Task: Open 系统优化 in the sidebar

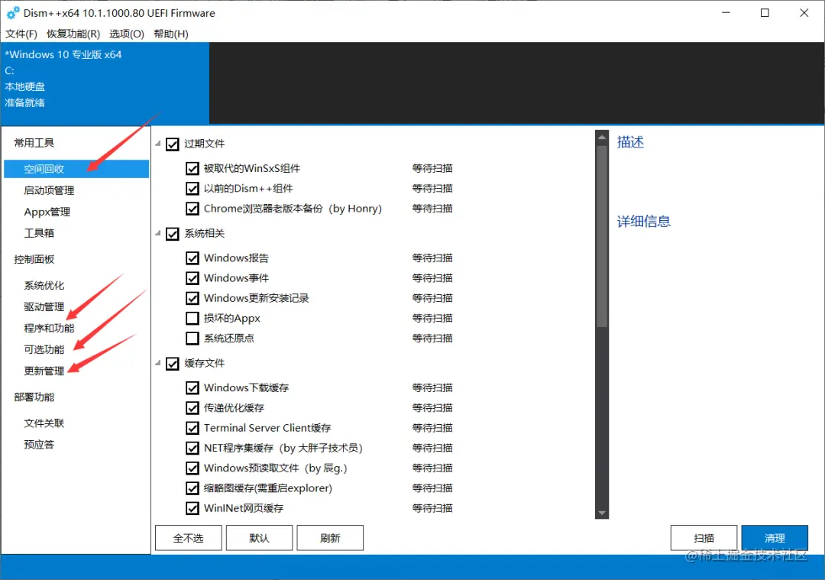Action: click(44, 285)
